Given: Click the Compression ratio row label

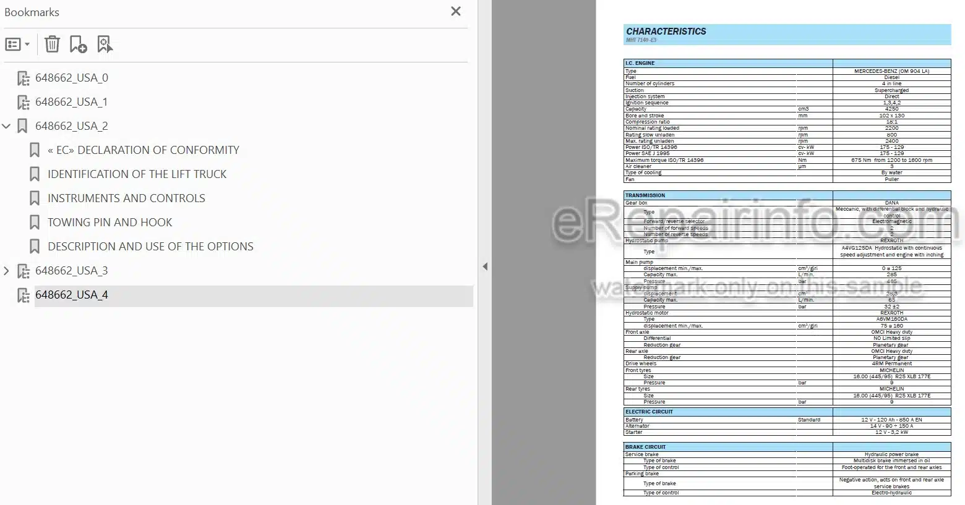Looking at the screenshot, I should 647,122.
